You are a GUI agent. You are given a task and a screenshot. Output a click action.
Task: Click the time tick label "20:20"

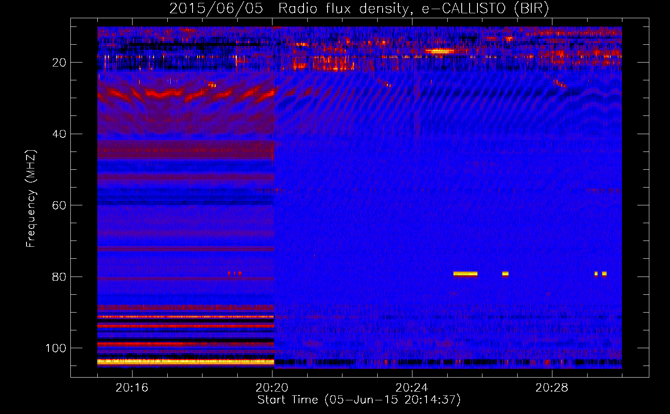(272, 388)
